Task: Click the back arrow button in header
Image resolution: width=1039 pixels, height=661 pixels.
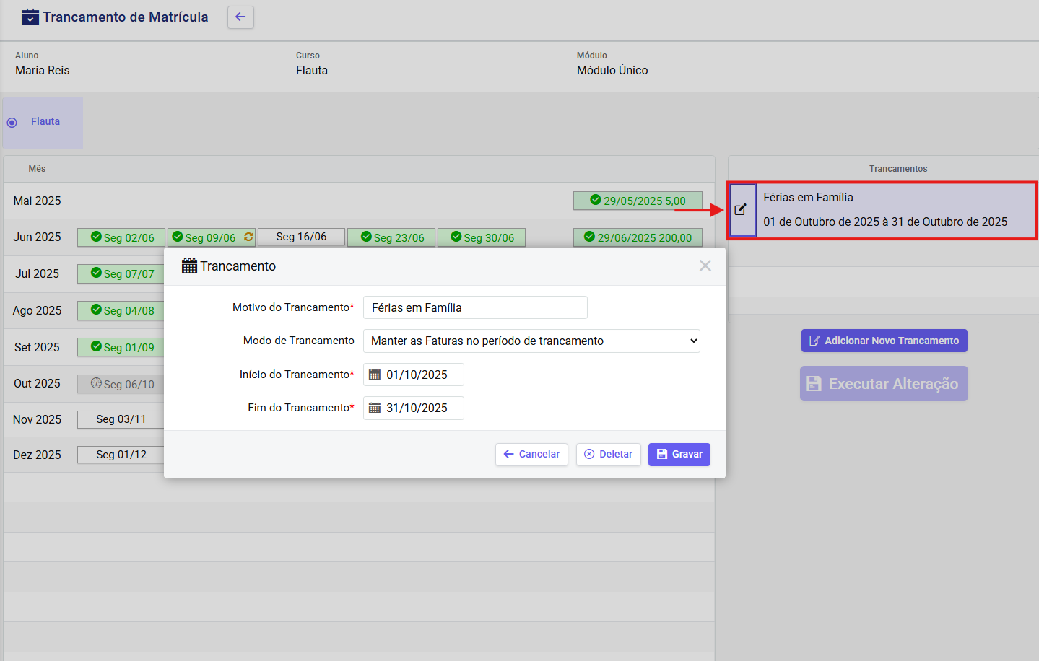Action: pyautogui.click(x=240, y=17)
